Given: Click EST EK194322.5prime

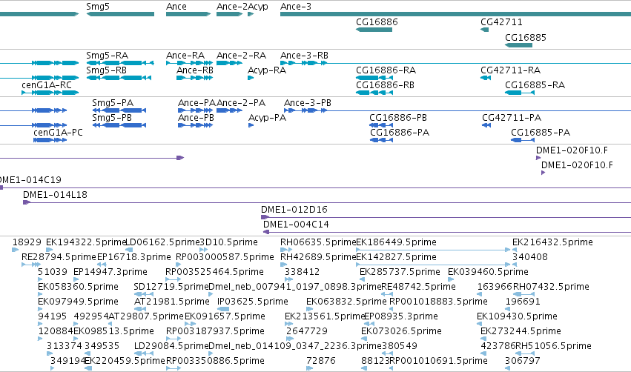Looking at the screenshot, I should coord(87,242).
